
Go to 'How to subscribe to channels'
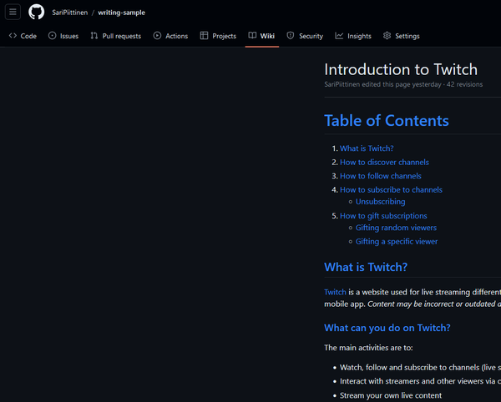pos(391,189)
